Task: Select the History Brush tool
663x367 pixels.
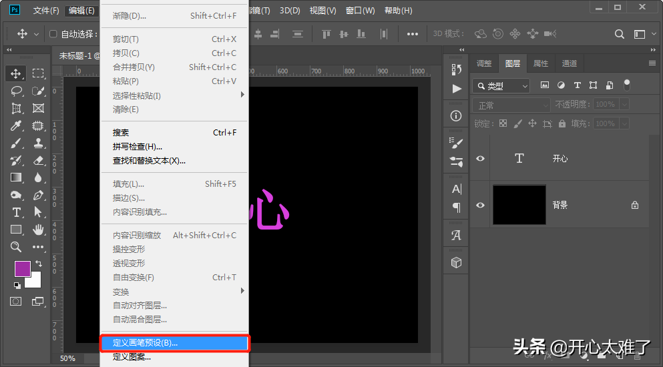Action: tap(15, 160)
